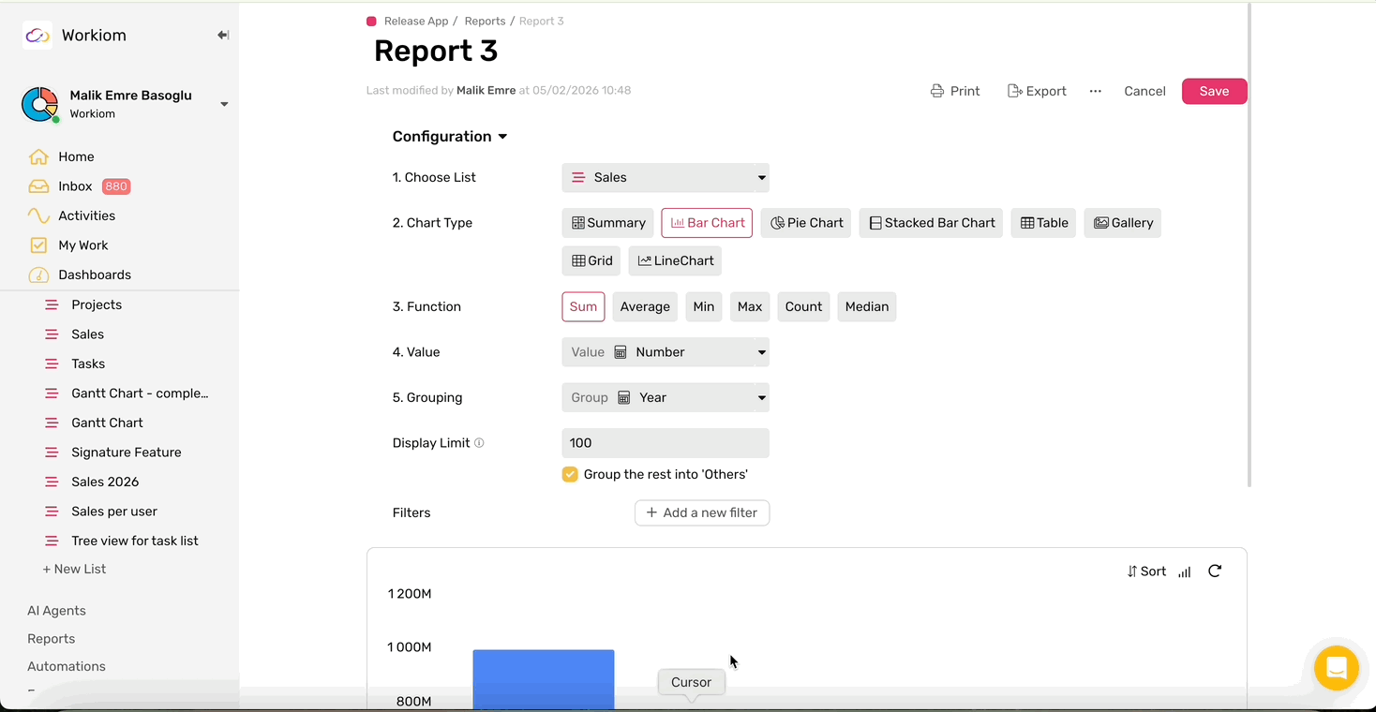Click the Export button
The height and width of the screenshot is (712, 1376).
coord(1037,91)
